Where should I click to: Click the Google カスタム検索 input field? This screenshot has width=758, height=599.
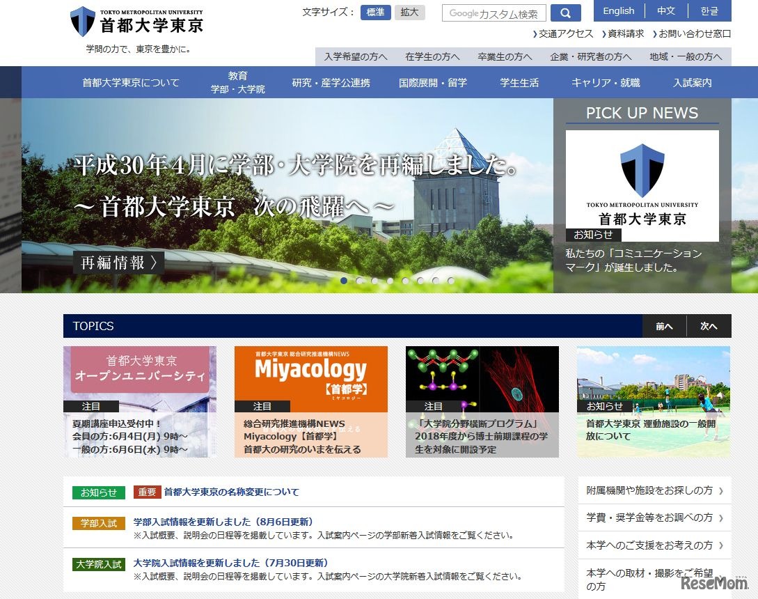coord(494,13)
